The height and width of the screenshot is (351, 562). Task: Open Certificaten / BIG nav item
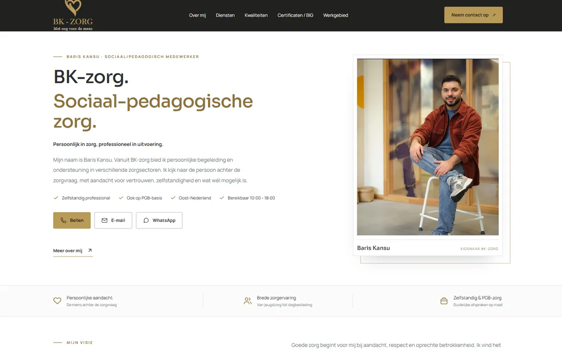pyautogui.click(x=296, y=15)
